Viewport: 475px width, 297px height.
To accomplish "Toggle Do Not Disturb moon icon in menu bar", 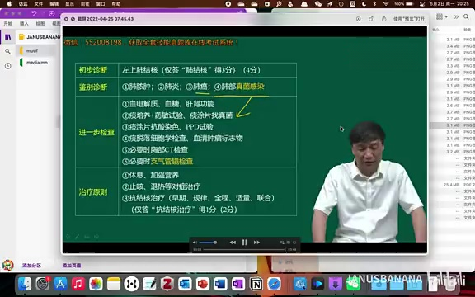I will point(364,4).
